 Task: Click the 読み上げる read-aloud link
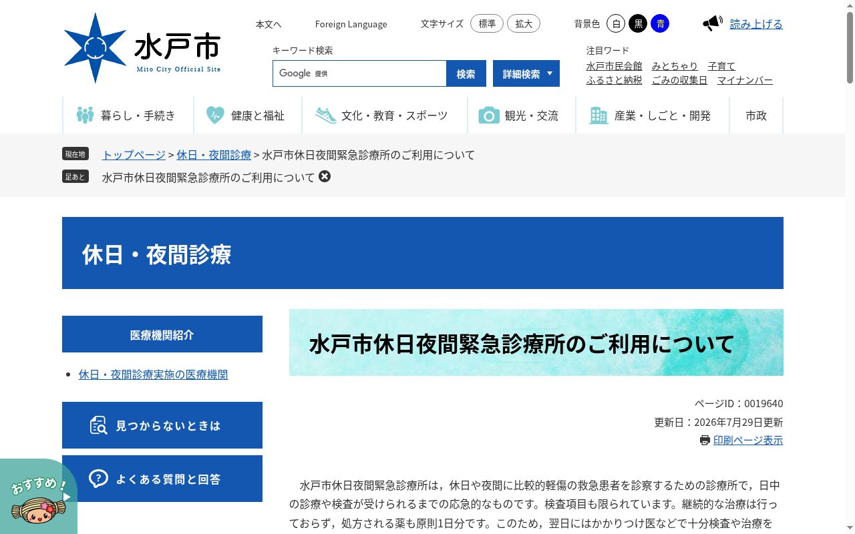(756, 24)
